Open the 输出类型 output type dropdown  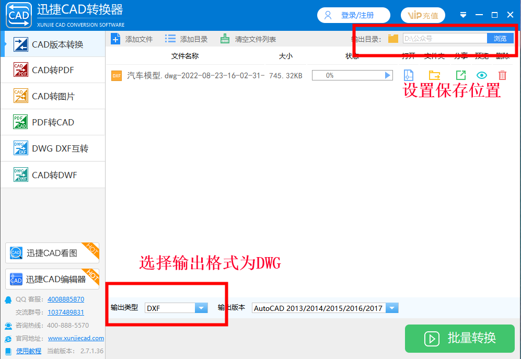(201, 308)
